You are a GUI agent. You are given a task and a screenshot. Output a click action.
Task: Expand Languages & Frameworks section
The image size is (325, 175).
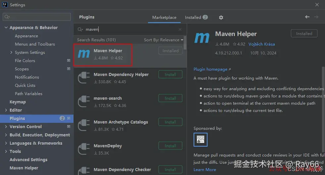pyautogui.click(x=6, y=143)
